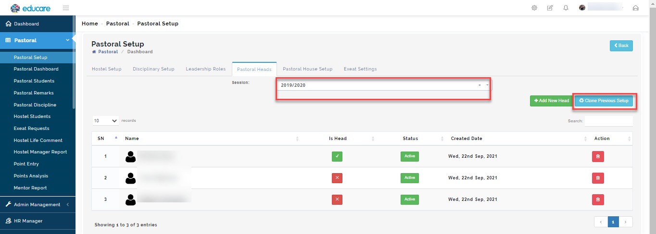Click the HR Manager icon in sidebar
This screenshot has width=656, height=234.
pyautogui.click(x=8, y=221)
